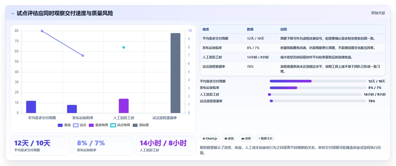396x166 pixels.
Task: Click the Chart.js chip
Action: (x=210, y=138)
